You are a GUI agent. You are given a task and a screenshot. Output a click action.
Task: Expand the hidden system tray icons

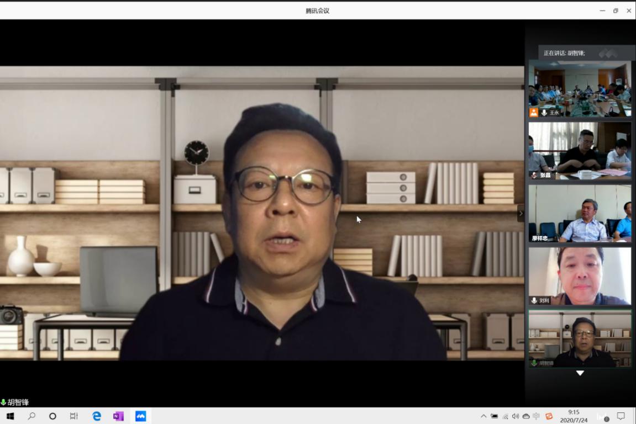tap(483, 416)
